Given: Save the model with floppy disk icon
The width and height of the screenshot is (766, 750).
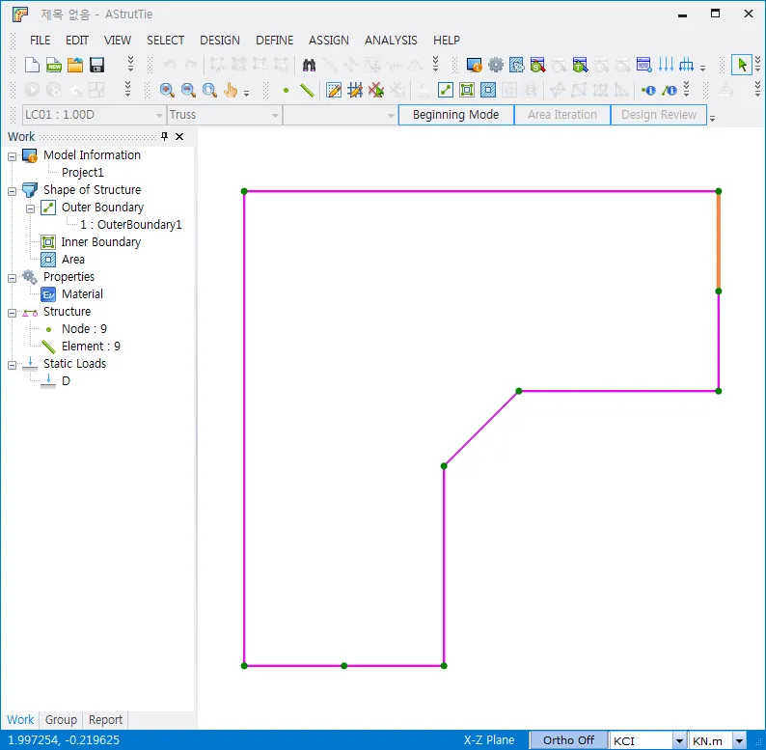Looking at the screenshot, I should pos(96,65).
